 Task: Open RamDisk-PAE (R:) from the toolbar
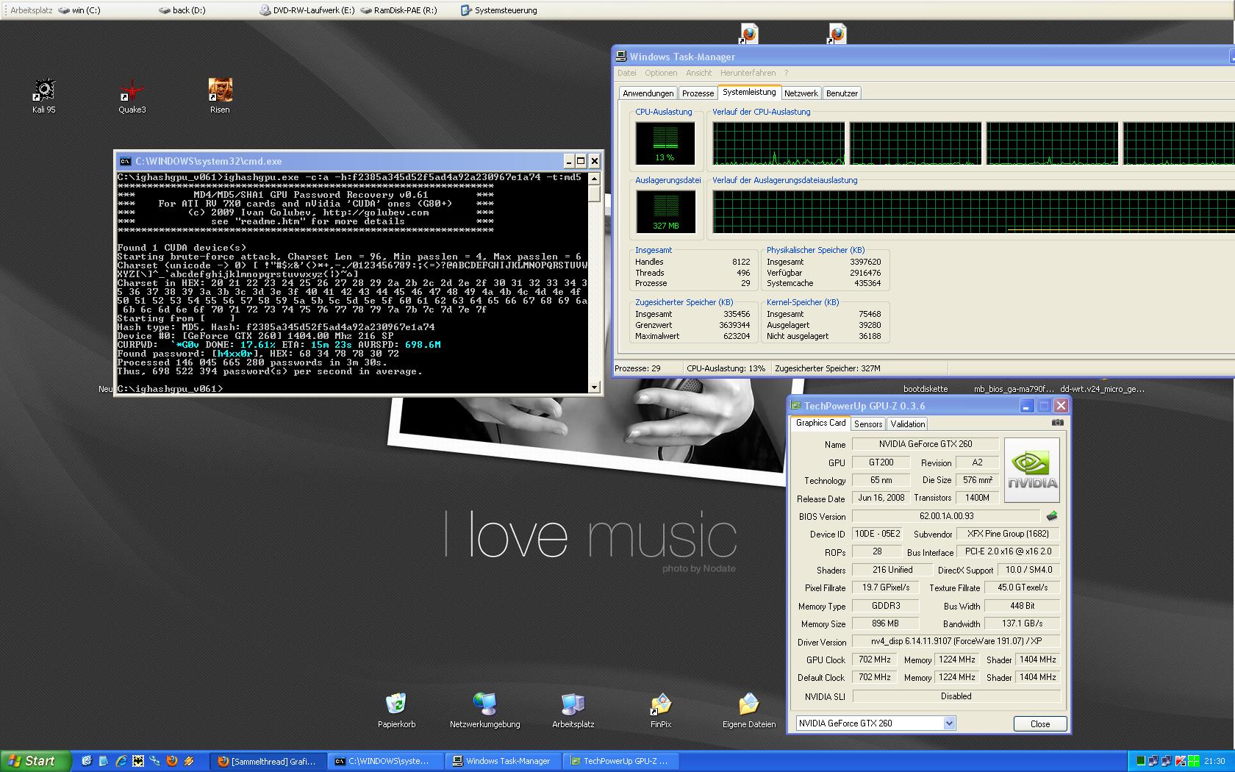[x=399, y=10]
